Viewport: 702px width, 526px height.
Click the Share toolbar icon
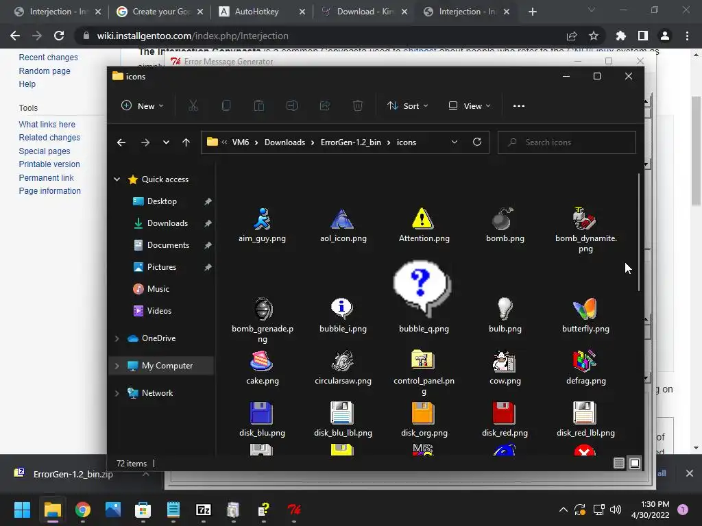pyautogui.click(x=324, y=105)
